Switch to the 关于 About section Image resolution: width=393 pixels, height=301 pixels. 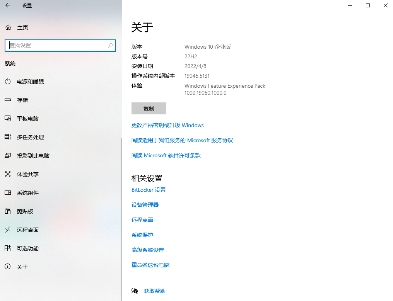[8, 267]
